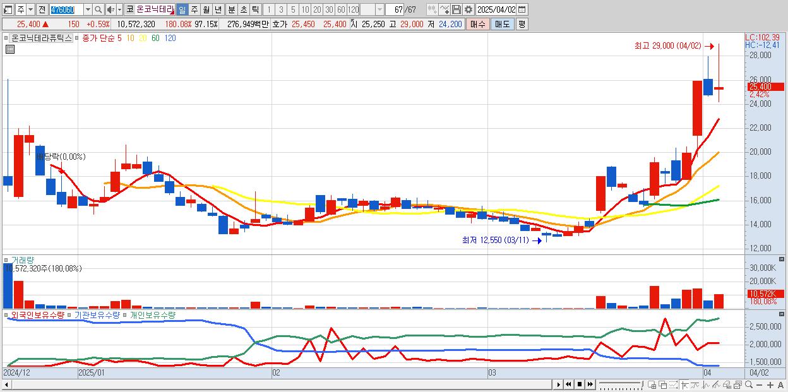Toggle the 코 market marker button
788x392 pixels.
click(x=129, y=9)
